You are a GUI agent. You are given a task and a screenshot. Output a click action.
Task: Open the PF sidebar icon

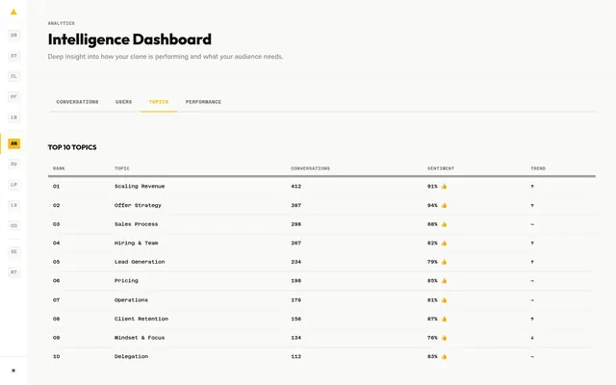coord(13,96)
